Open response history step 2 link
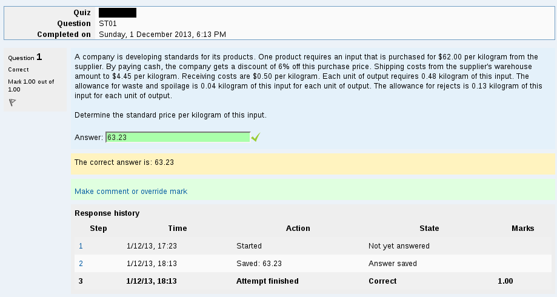Viewport: 557px width, 297px height. (81, 264)
